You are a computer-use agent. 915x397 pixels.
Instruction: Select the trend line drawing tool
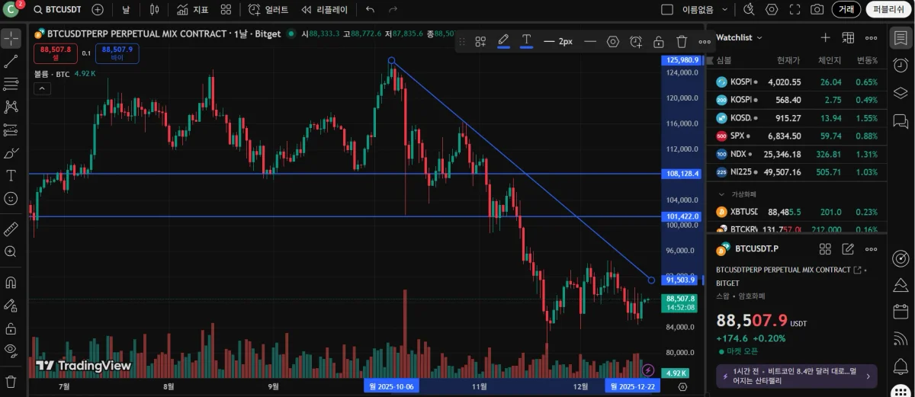[x=11, y=61]
